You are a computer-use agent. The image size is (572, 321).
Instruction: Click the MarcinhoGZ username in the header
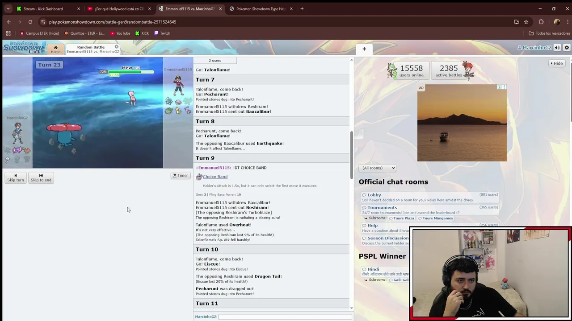pyautogui.click(x=534, y=48)
